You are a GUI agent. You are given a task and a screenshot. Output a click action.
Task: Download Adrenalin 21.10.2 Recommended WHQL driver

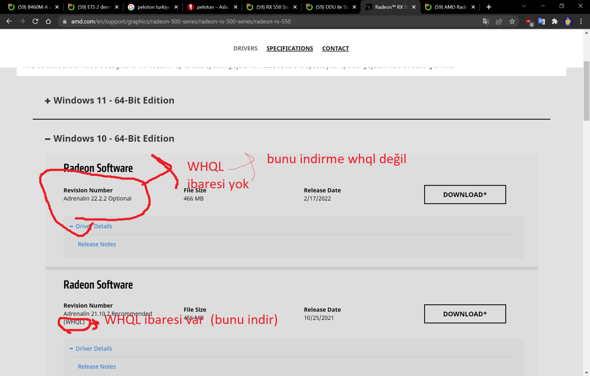pyautogui.click(x=465, y=314)
